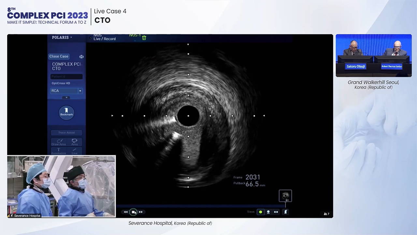Viewport: 417px width, 235px height.
Task: Select the dual cross-section view option
Action: pyautogui.click(x=276, y=212)
